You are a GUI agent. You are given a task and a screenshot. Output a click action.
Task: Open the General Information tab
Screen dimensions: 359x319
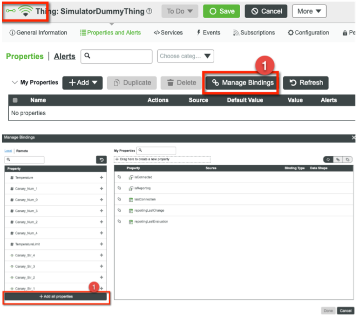[38, 33]
